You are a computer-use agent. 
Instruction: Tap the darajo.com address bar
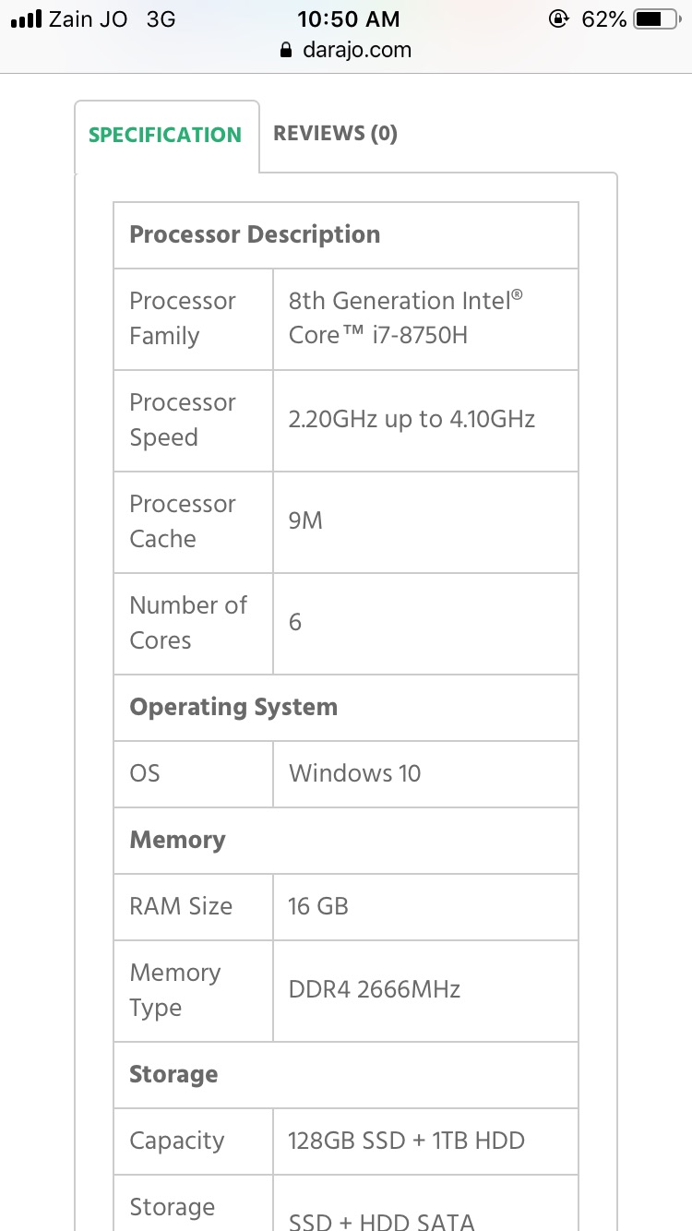point(346,50)
